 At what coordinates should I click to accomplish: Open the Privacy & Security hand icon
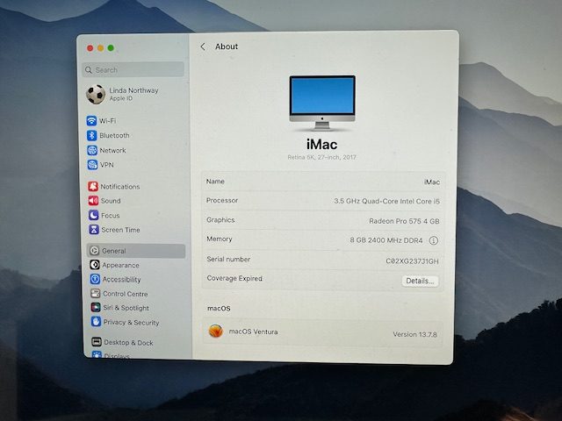click(x=96, y=322)
